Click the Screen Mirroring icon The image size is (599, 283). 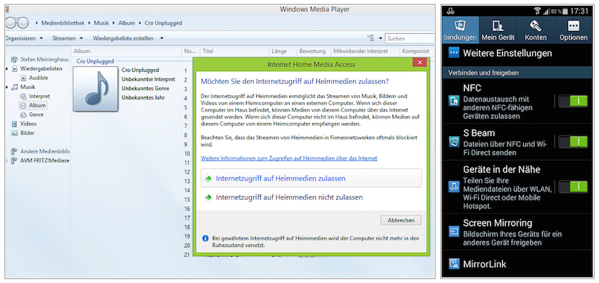tap(454, 232)
